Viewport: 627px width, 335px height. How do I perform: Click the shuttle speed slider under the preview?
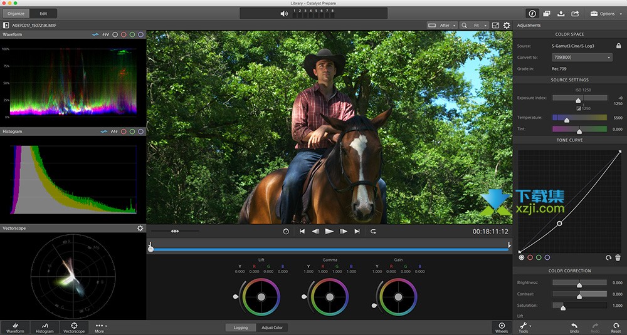point(175,231)
